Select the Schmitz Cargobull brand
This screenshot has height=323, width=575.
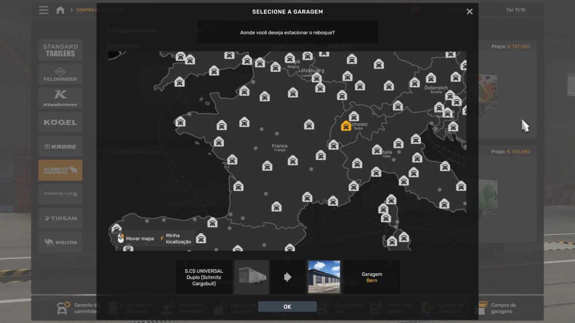(x=60, y=170)
